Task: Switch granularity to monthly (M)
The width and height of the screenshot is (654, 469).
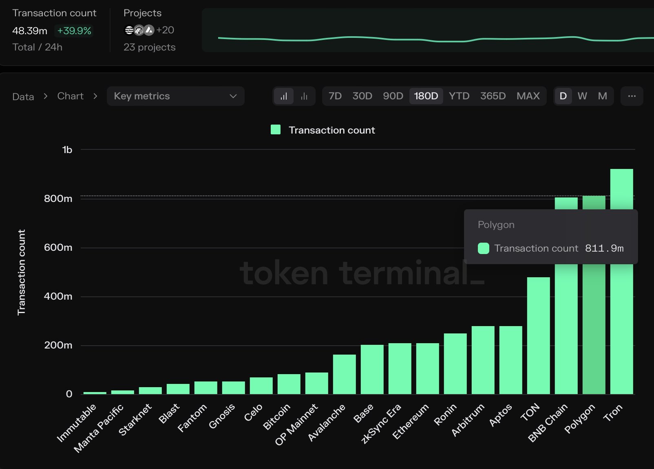Action: 603,96
